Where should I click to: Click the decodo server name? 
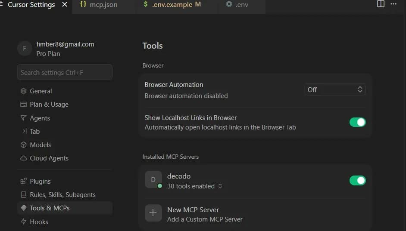(179, 176)
